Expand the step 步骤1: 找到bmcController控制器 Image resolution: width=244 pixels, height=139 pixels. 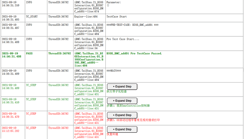[122, 101]
